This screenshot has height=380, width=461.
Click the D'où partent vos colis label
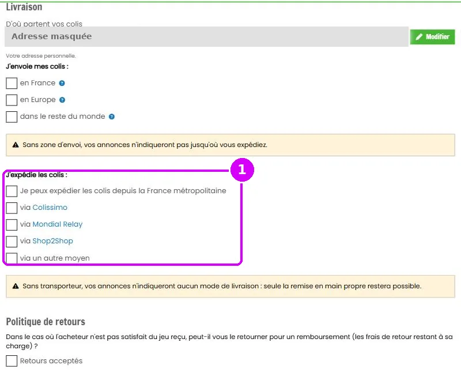click(44, 24)
